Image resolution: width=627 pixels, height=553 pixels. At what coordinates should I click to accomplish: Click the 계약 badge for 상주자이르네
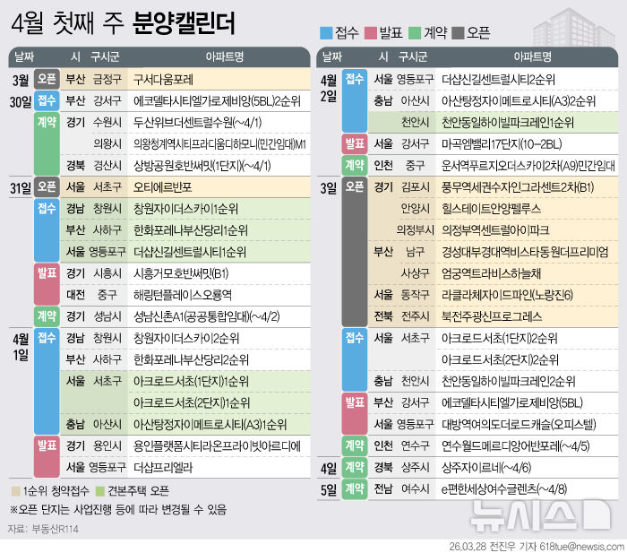355,467
